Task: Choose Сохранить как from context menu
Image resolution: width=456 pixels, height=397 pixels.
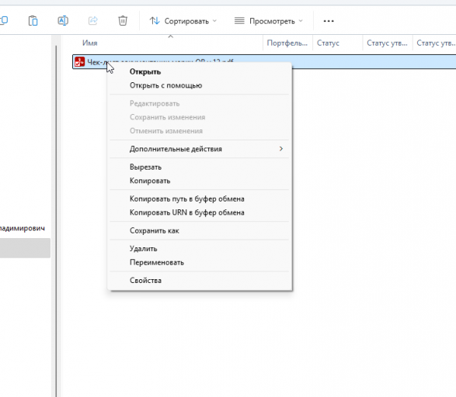Action: 200,231
